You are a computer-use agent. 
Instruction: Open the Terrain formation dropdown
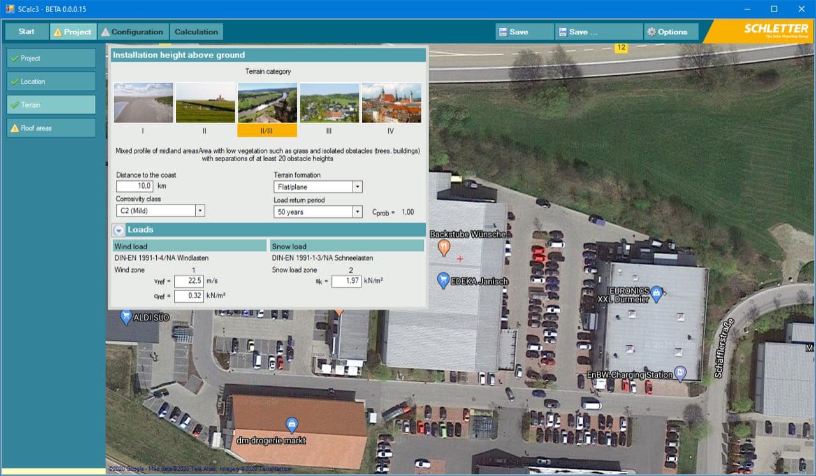click(x=358, y=186)
